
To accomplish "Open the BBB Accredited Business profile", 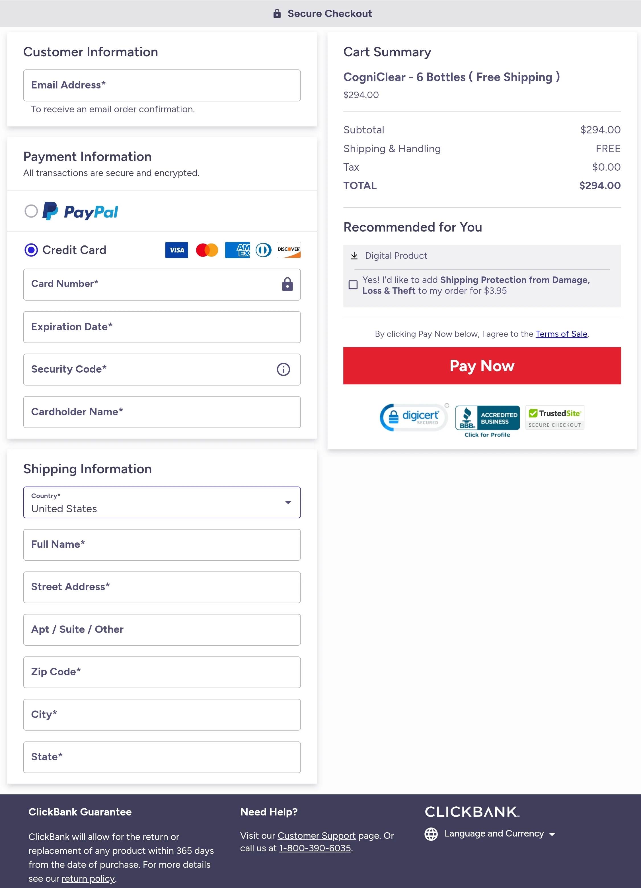I will coord(487,418).
